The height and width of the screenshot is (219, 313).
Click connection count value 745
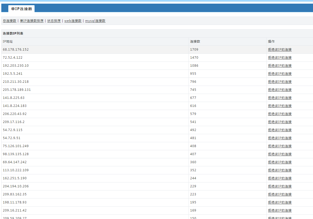pyautogui.click(x=193, y=90)
